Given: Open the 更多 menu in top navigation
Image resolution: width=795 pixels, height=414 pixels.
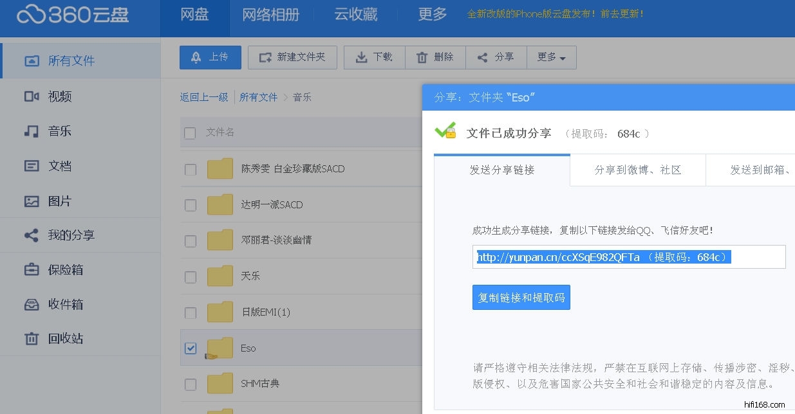Looking at the screenshot, I should pyautogui.click(x=432, y=15).
